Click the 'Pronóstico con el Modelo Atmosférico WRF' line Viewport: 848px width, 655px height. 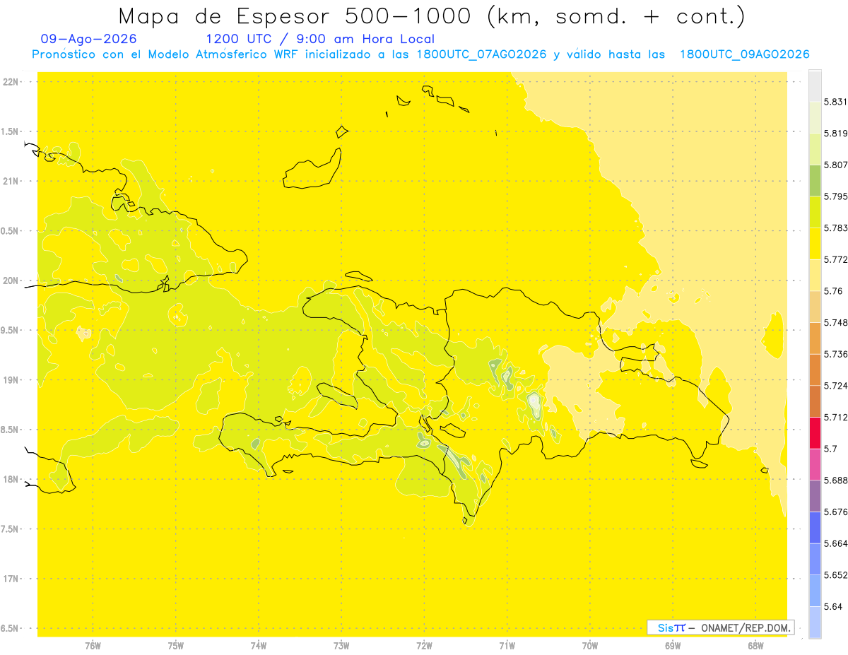click(x=420, y=54)
